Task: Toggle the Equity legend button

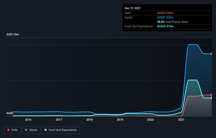Action: (x=31, y=130)
